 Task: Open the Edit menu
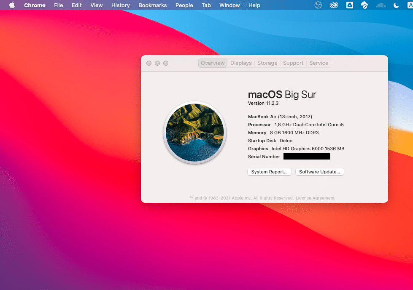click(77, 5)
